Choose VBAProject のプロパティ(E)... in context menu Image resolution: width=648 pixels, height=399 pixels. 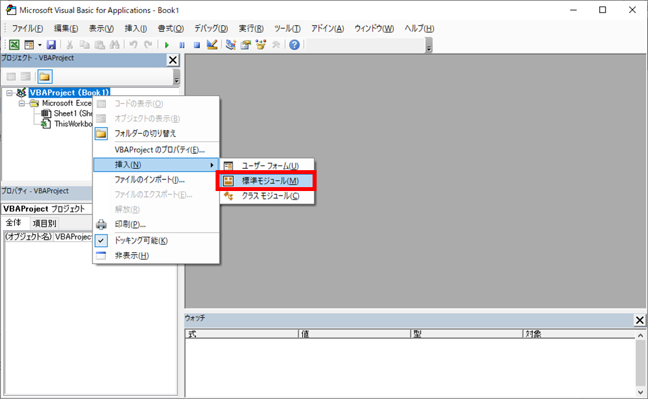pyautogui.click(x=156, y=150)
